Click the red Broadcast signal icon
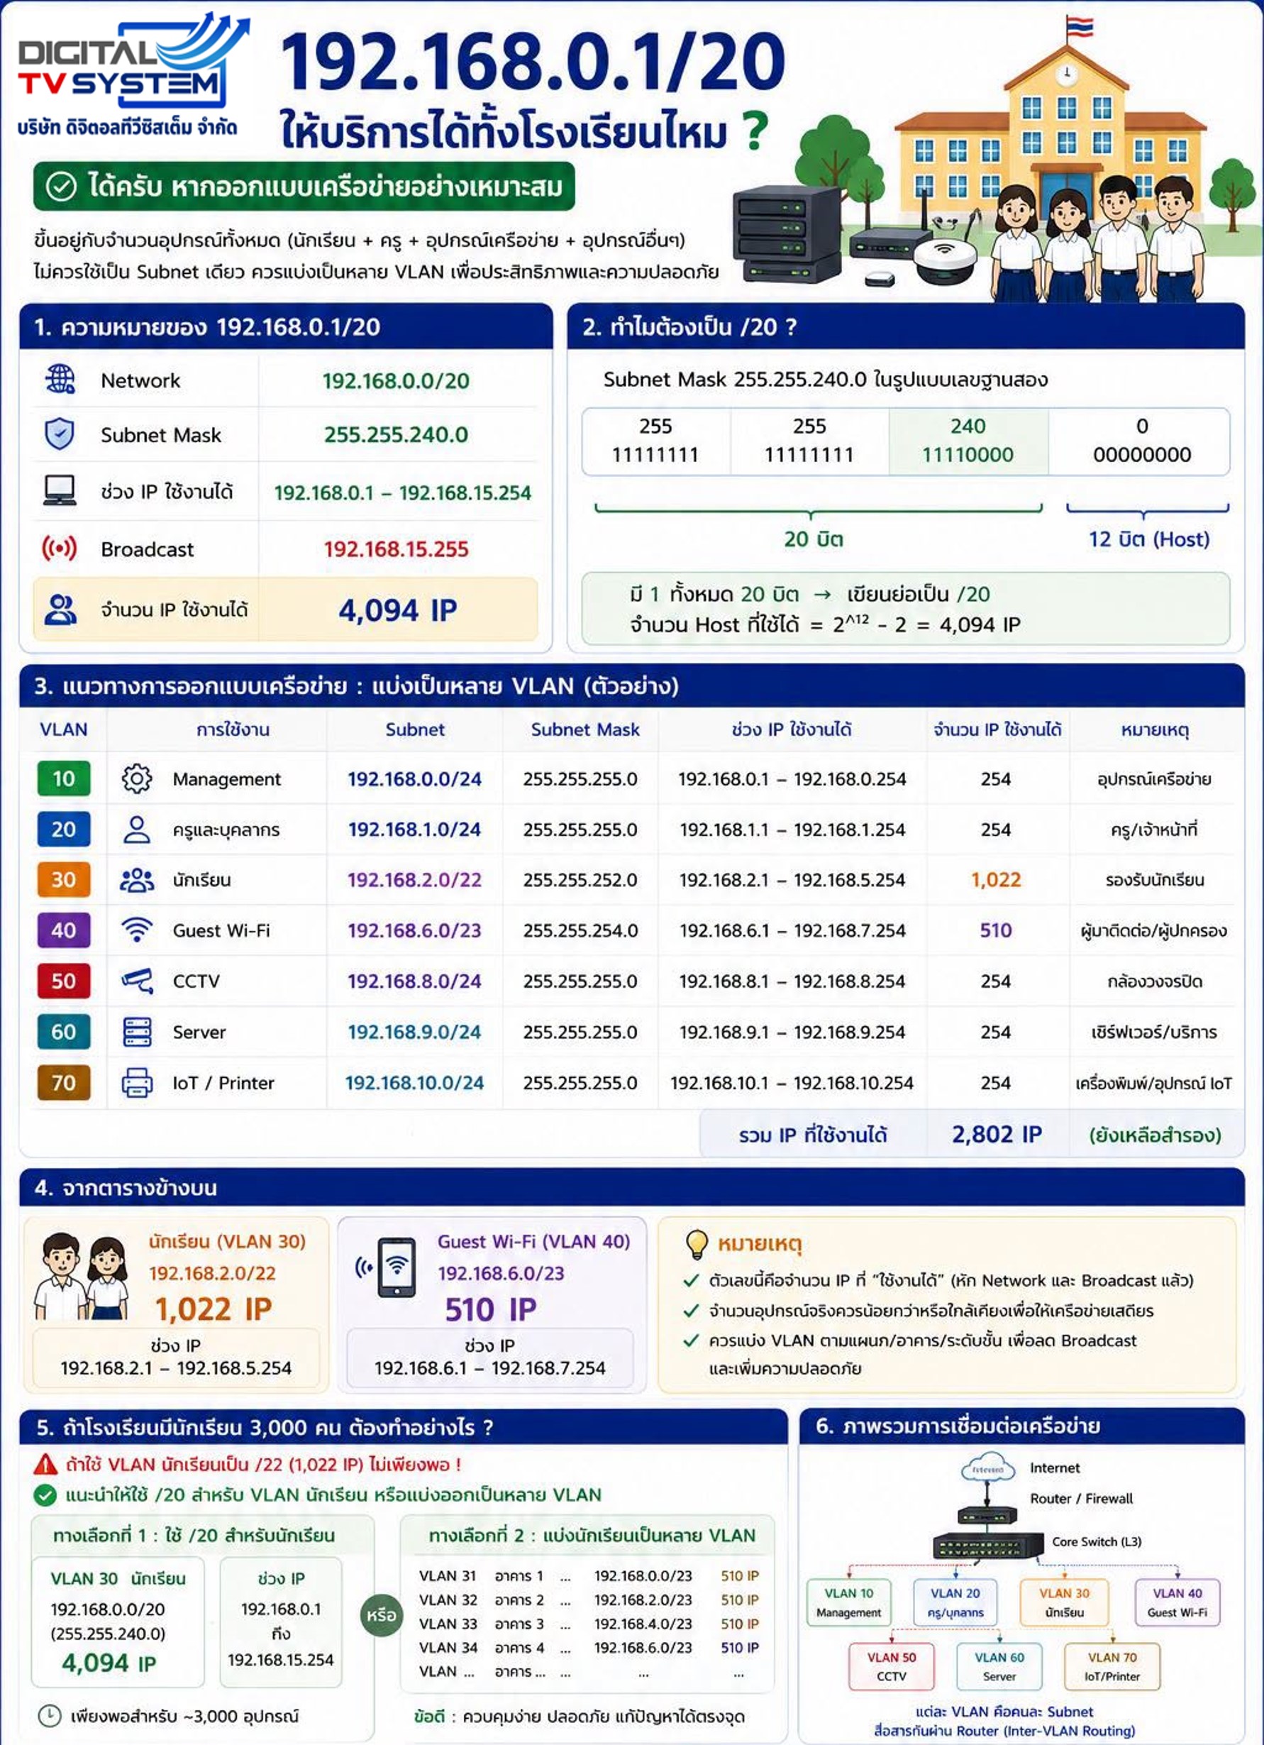The image size is (1269, 1745). (x=60, y=549)
